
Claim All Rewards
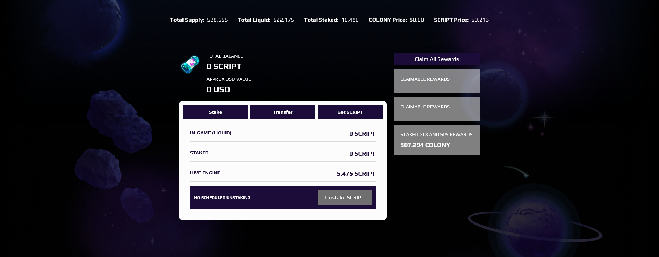[x=437, y=59]
